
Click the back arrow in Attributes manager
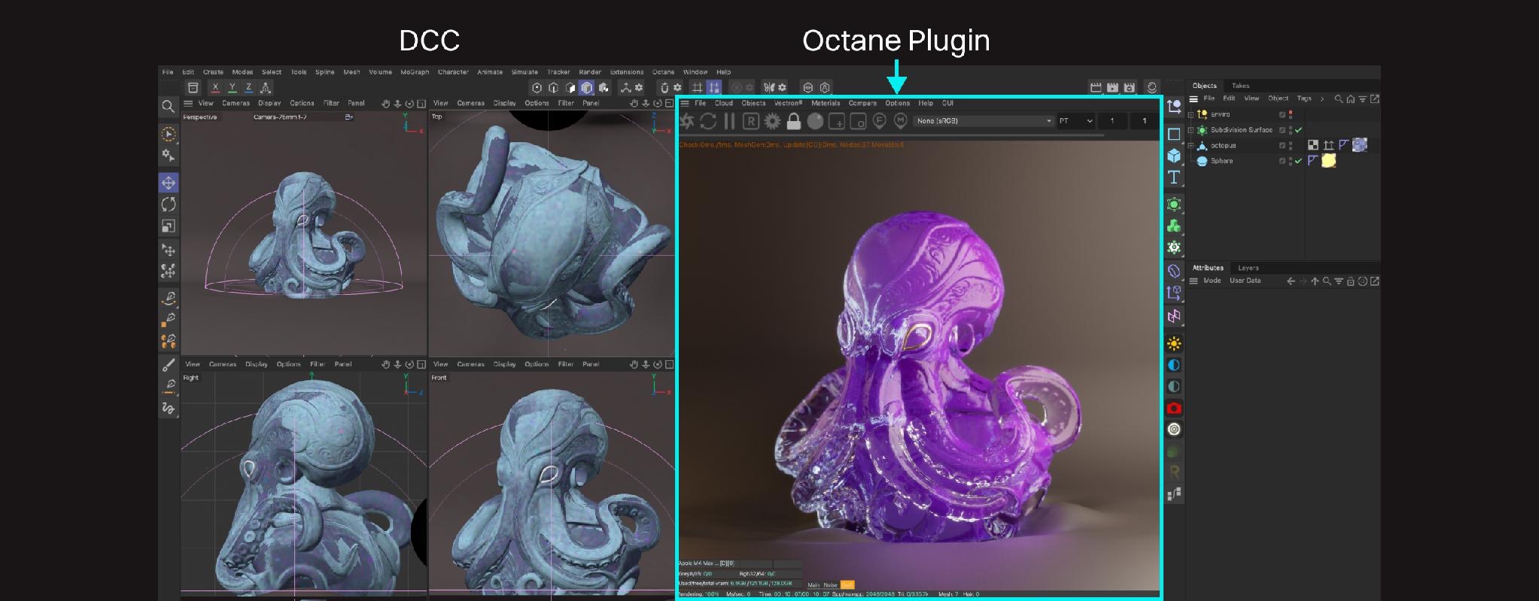click(1291, 281)
